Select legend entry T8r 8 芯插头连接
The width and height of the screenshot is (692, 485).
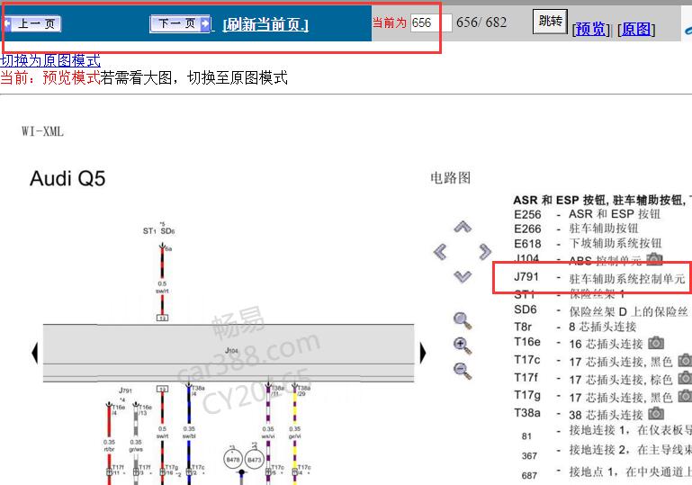tap(575, 327)
